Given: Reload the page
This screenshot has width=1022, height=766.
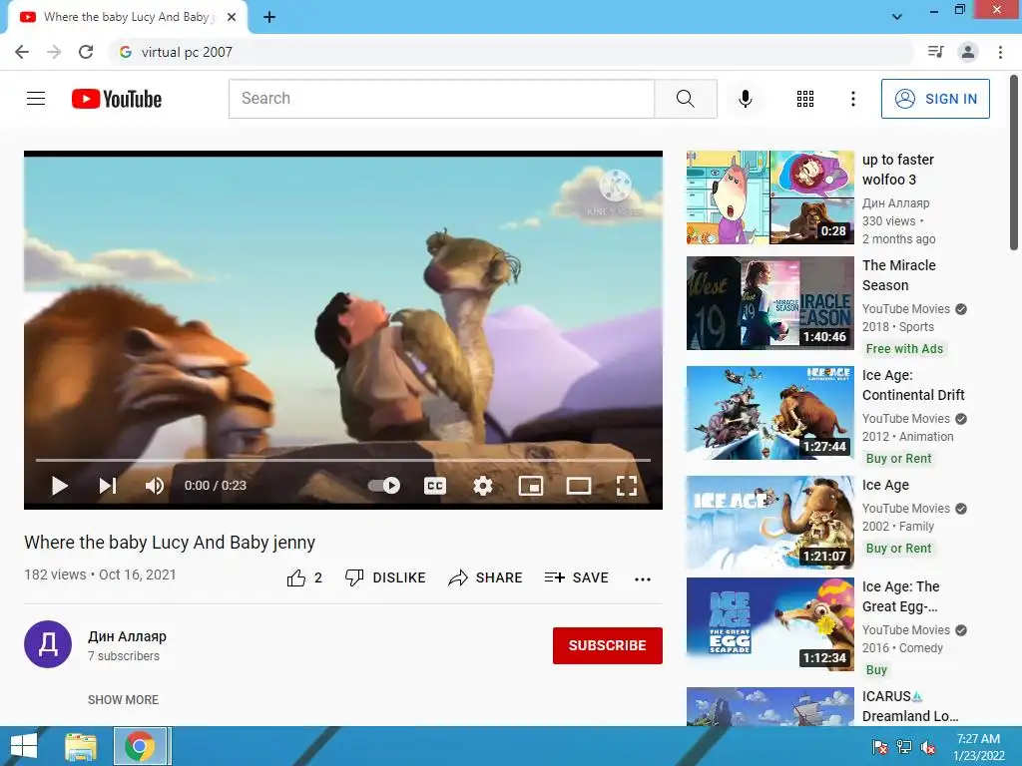Looking at the screenshot, I should (86, 52).
